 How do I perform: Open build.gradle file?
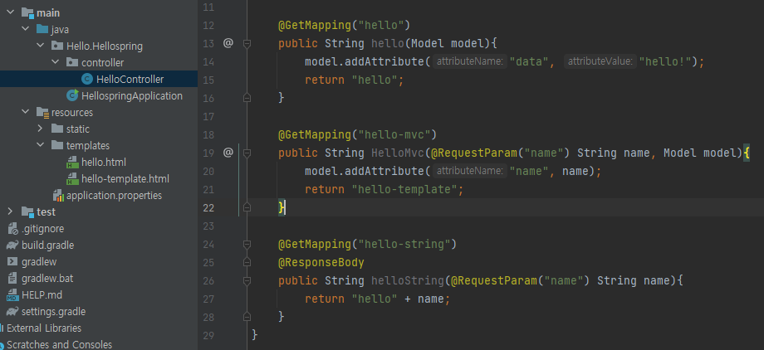(x=48, y=245)
